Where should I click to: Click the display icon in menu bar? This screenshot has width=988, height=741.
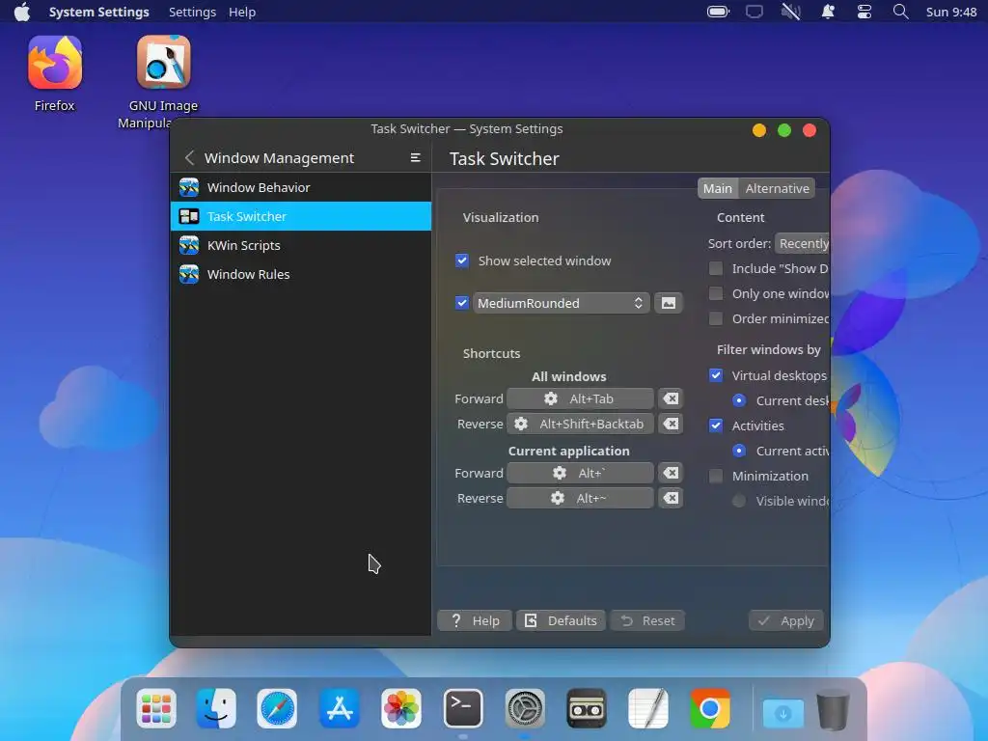tap(755, 12)
